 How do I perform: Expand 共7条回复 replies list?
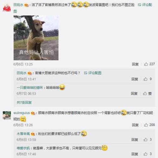24,102
